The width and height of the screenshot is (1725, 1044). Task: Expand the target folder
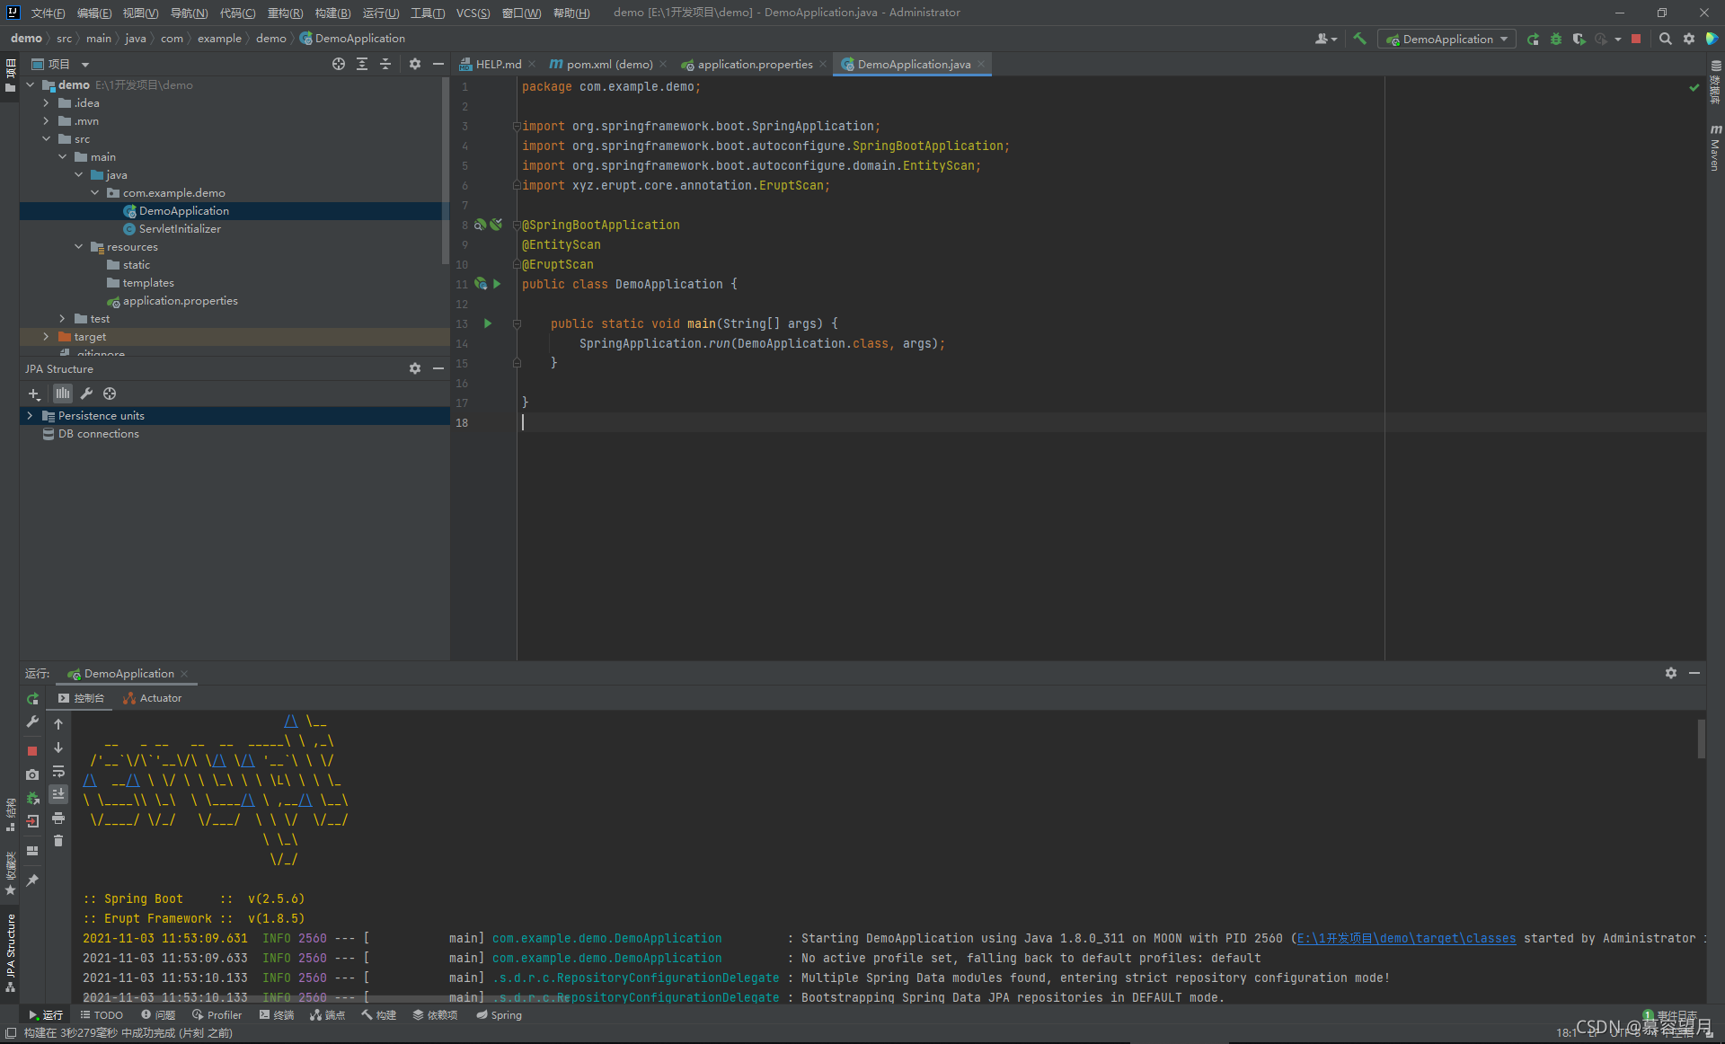click(46, 337)
